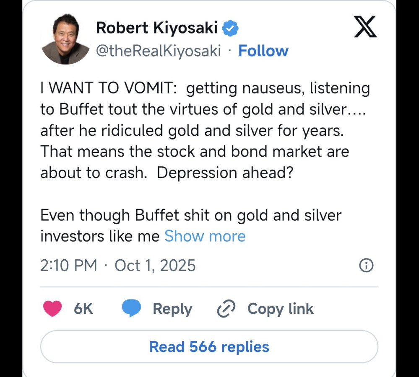Click the 'Depression ahead?' sentence
The width and height of the screenshot is (419, 377).
tap(224, 173)
